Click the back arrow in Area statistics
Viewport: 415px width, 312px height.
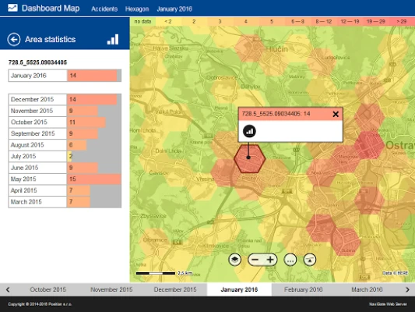tap(14, 40)
